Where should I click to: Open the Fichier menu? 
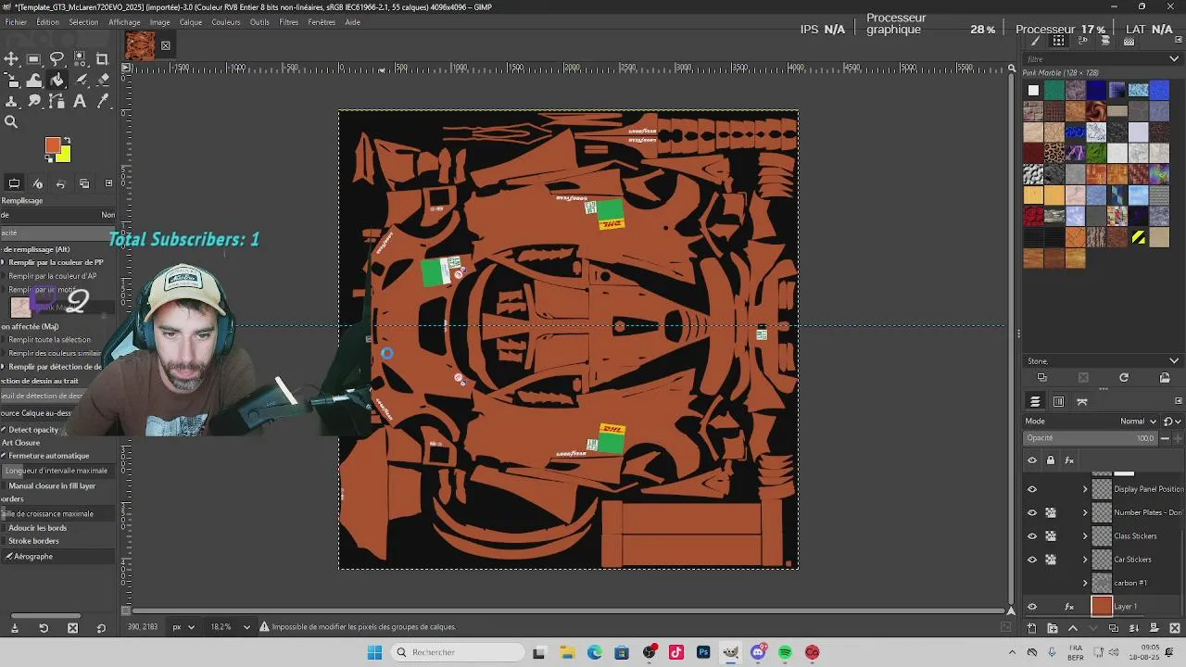(x=16, y=22)
